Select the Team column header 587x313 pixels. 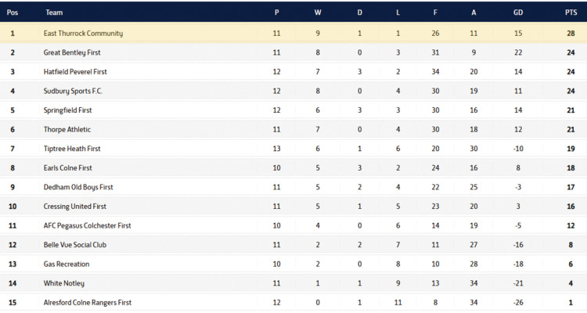[54, 13]
